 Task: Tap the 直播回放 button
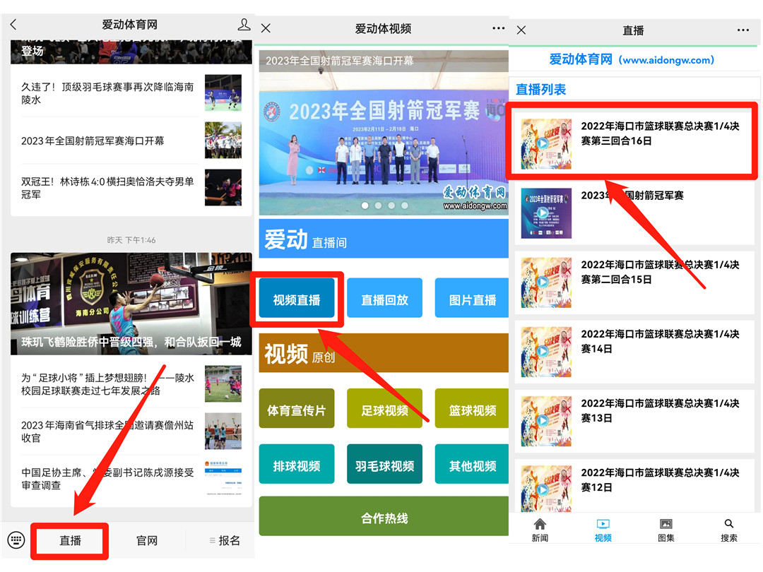[x=384, y=298]
